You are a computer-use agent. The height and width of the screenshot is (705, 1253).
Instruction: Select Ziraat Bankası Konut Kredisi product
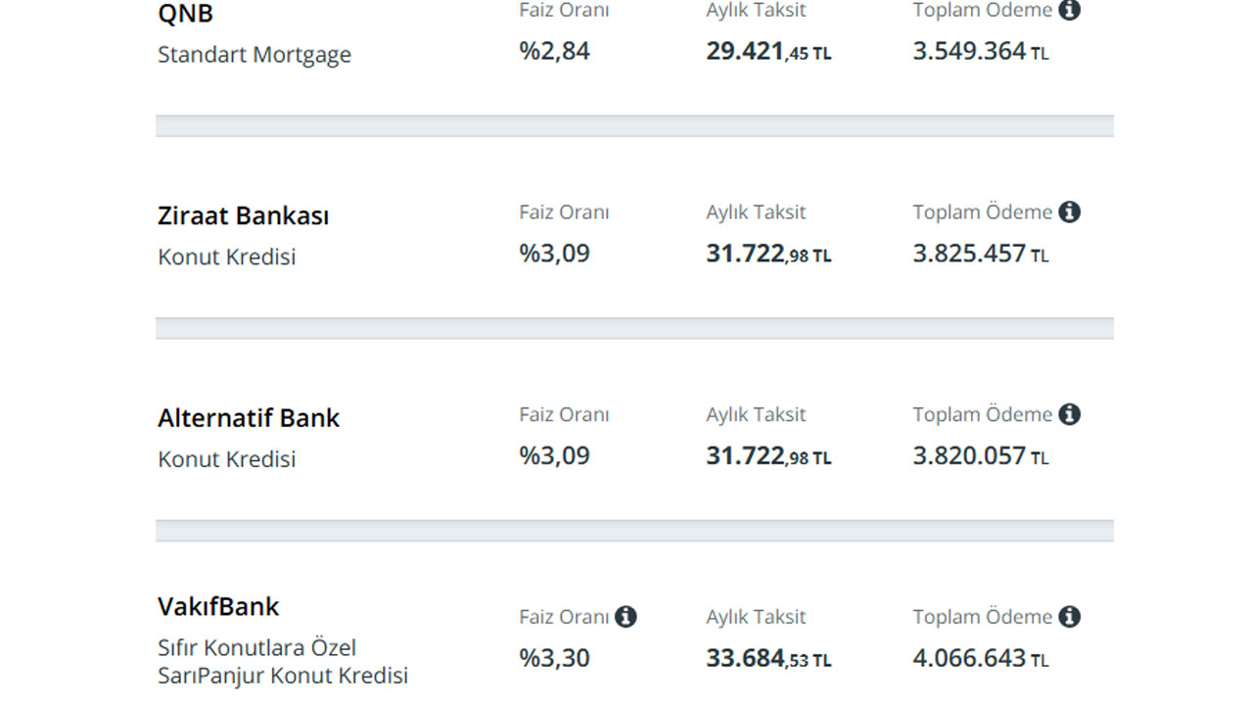tap(226, 257)
